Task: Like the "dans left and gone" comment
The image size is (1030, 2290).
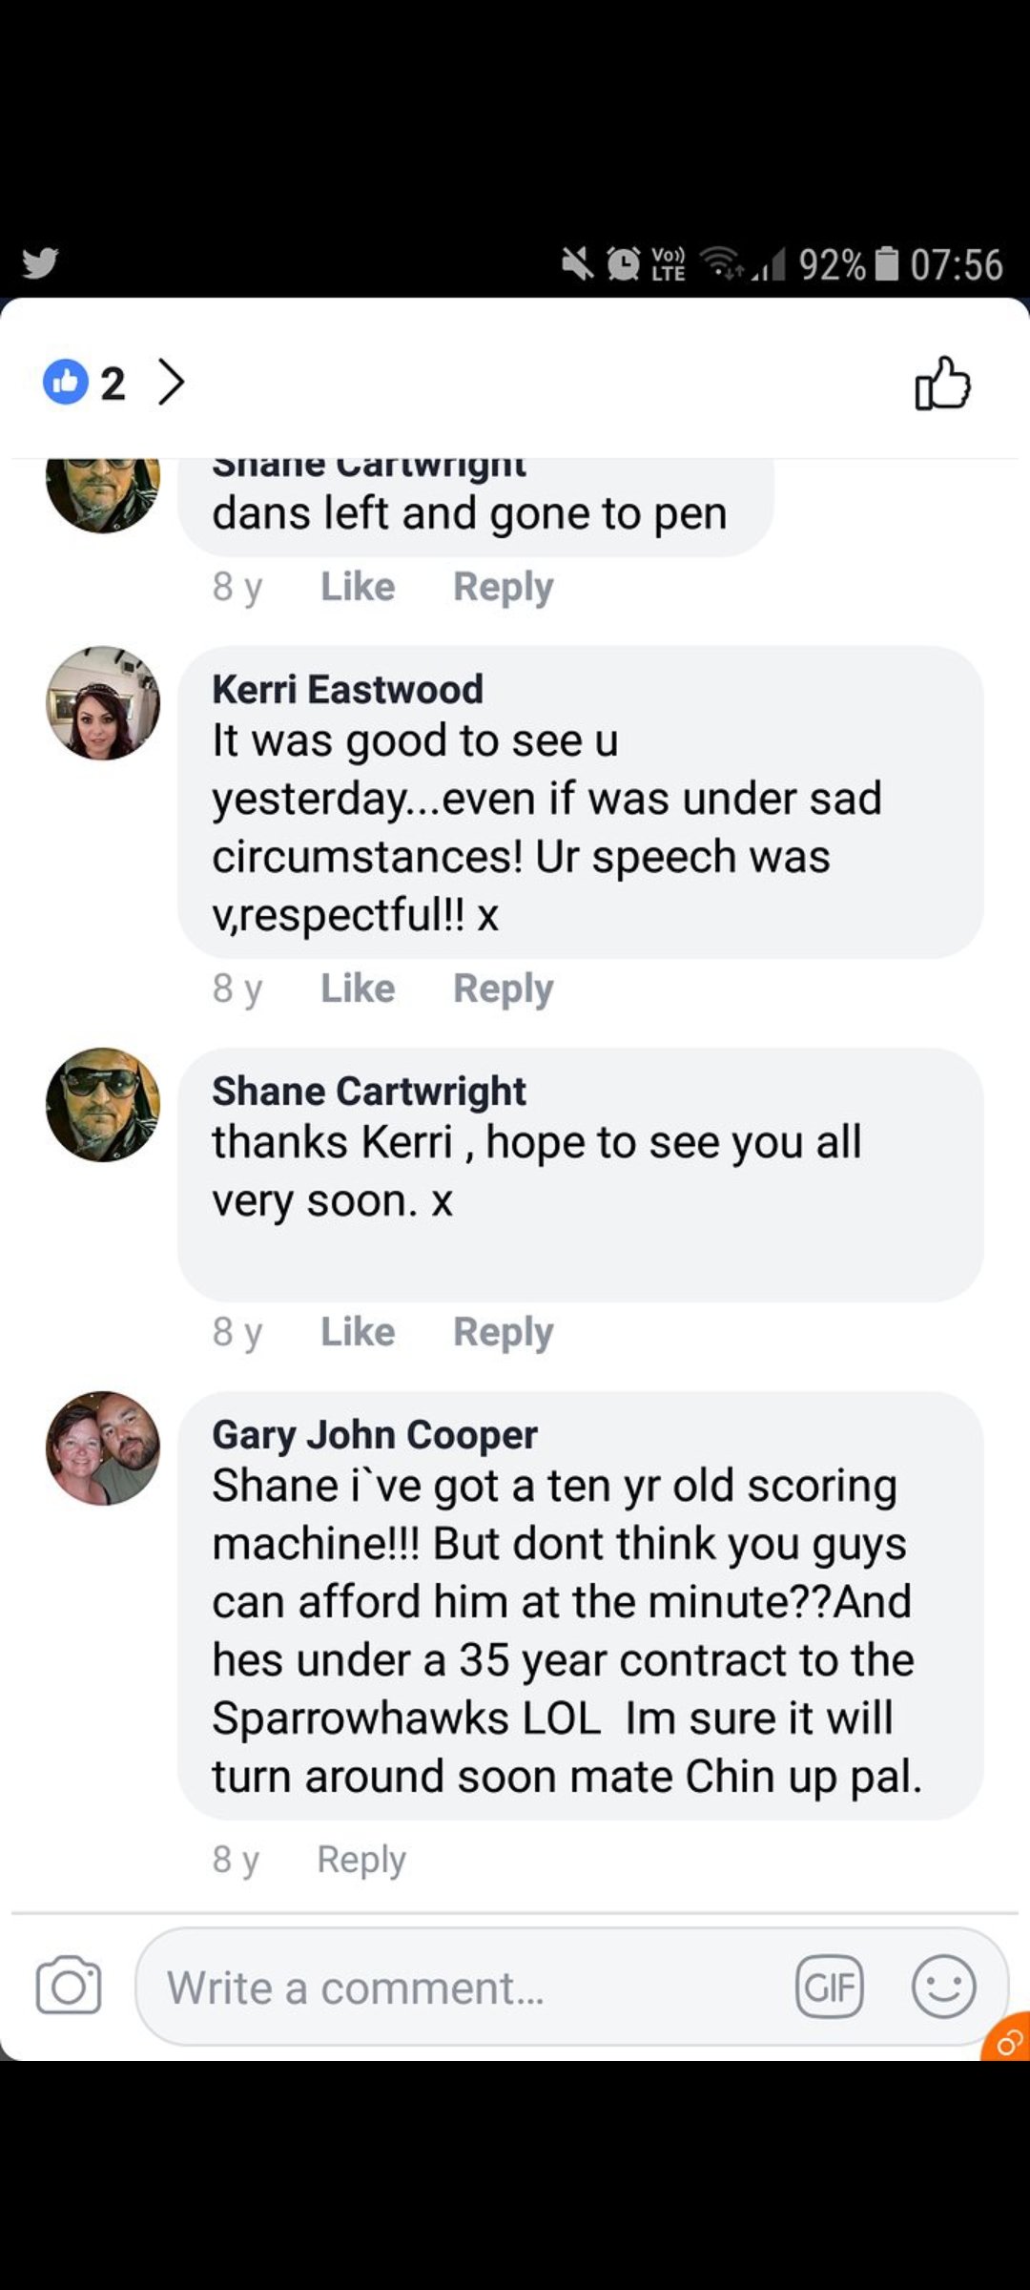Action: point(358,587)
